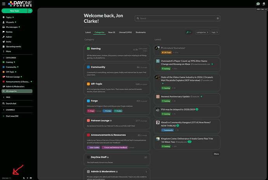Open the hamburger sidebar toggle

pyautogui.click(x=3, y=3)
